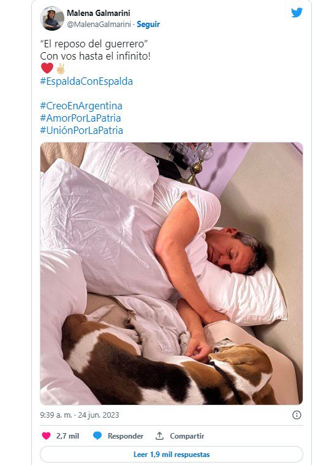Open the #EspaldaConEspalda hashtag
This screenshot has height=465, width=329.
tap(86, 82)
